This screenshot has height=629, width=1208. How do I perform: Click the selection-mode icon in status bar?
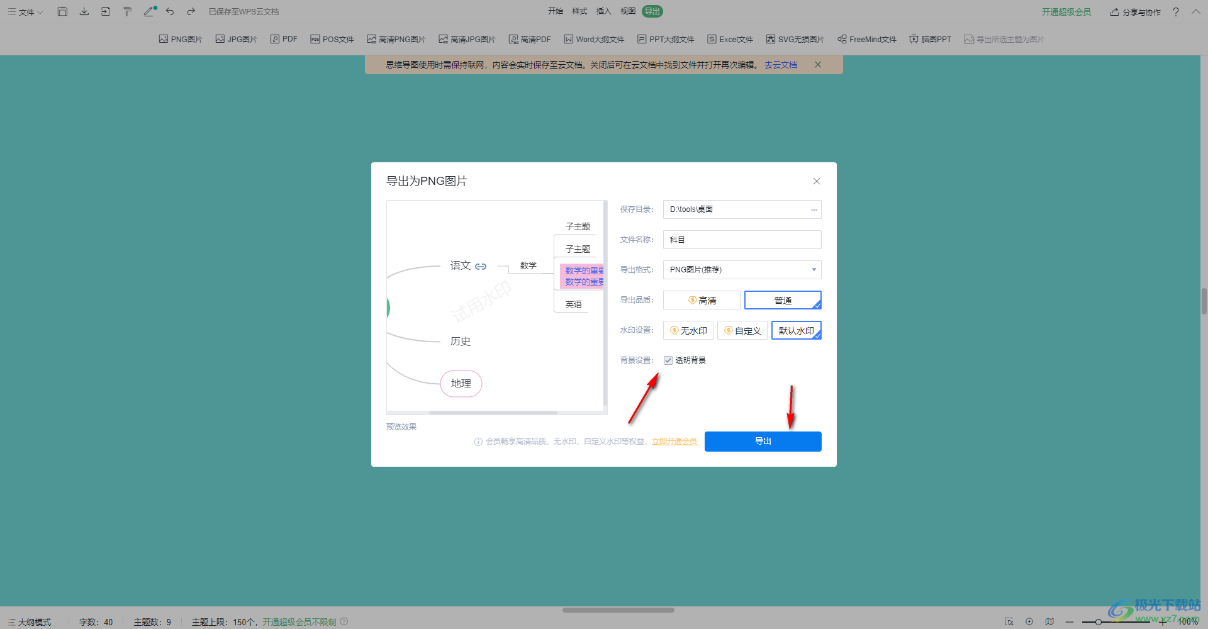pos(1009,621)
